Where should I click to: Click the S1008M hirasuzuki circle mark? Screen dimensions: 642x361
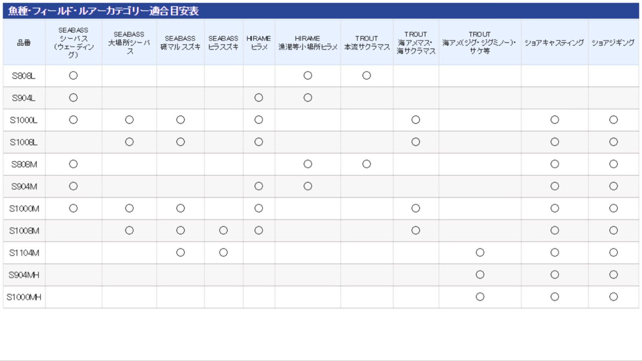click(x=223, y=230)
